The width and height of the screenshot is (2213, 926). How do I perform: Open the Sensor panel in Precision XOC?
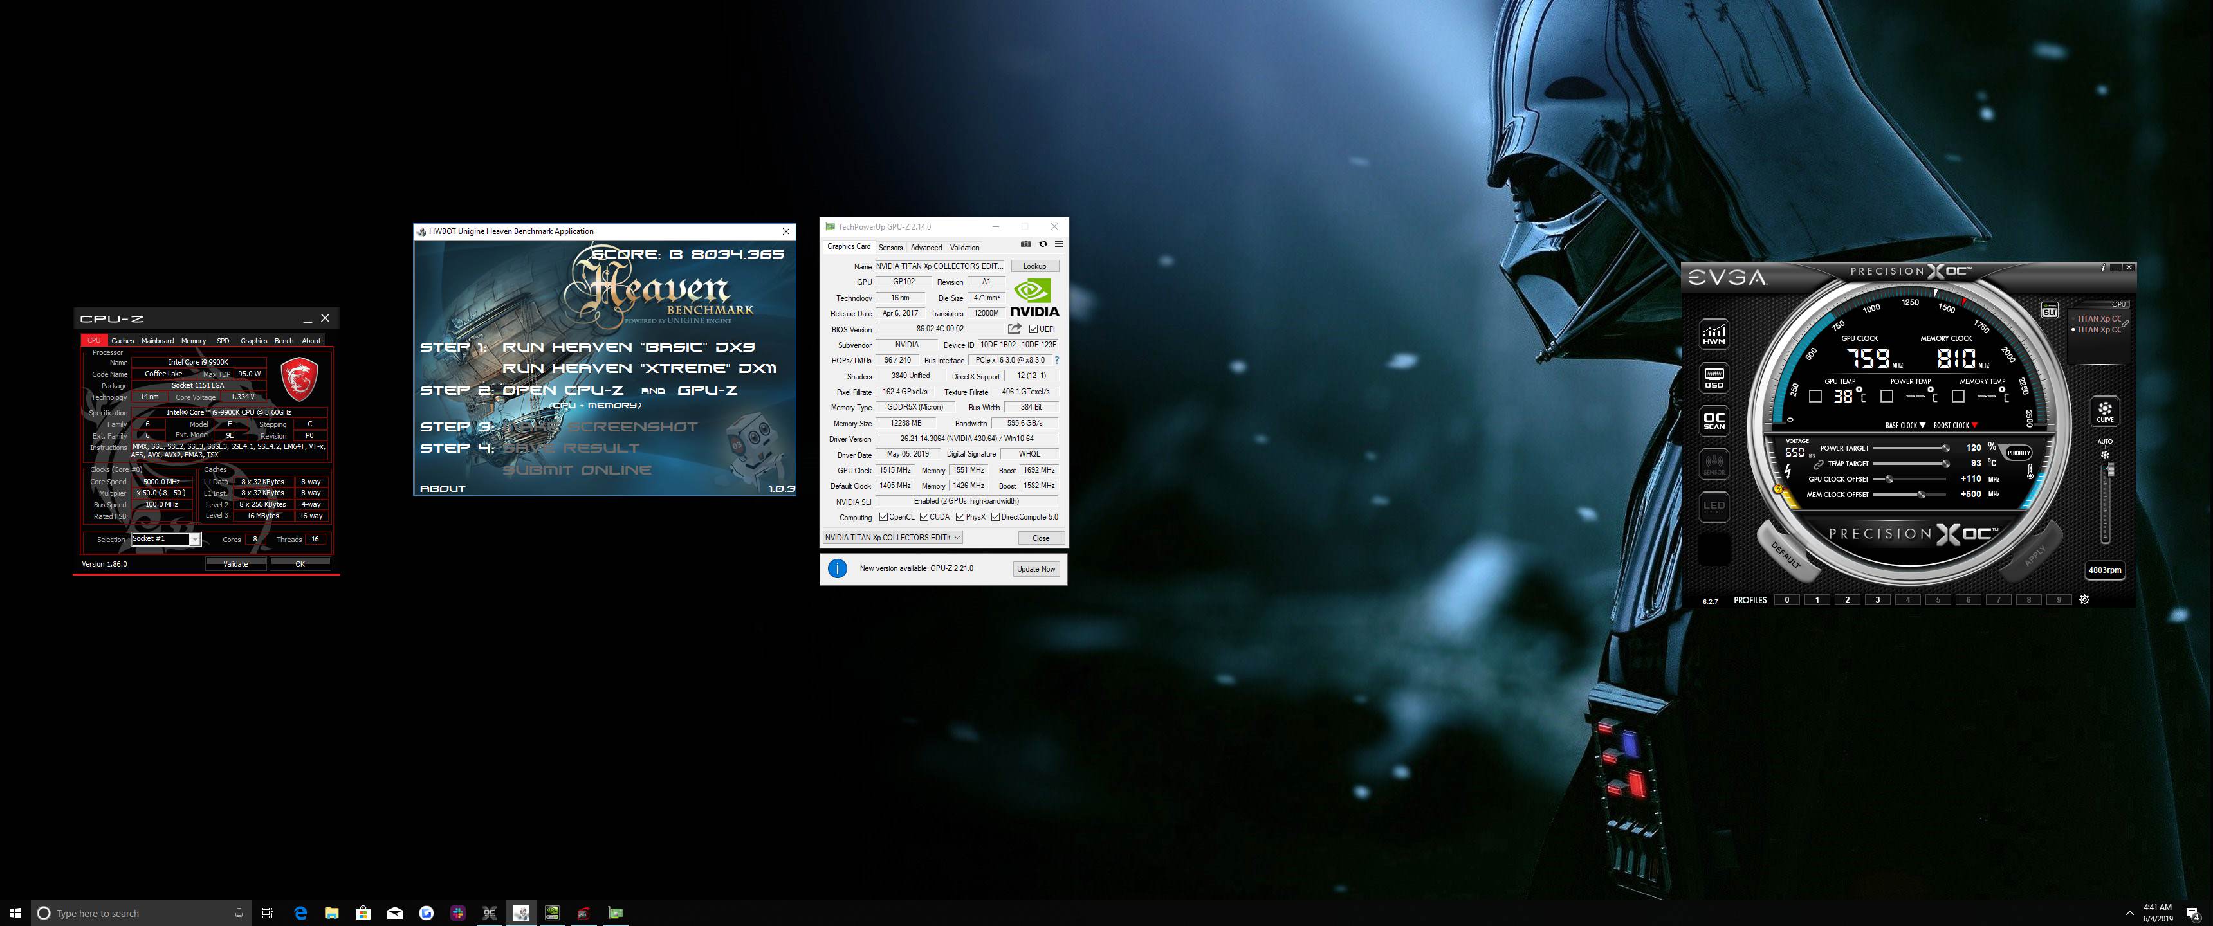(x=1714, y=465)
